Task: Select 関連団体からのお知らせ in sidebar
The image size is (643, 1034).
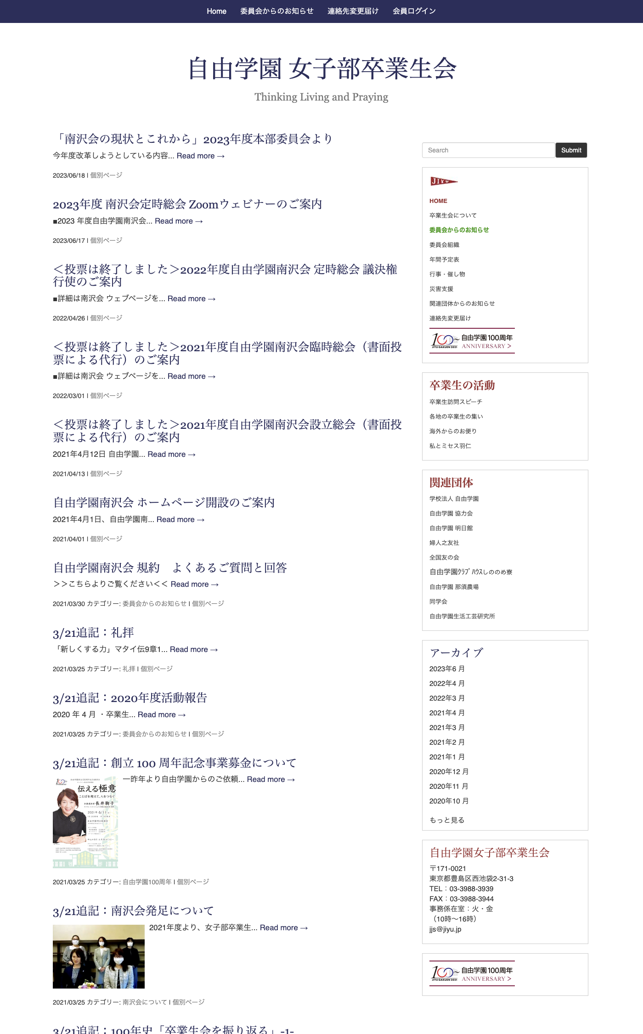Action: (462, 303)
